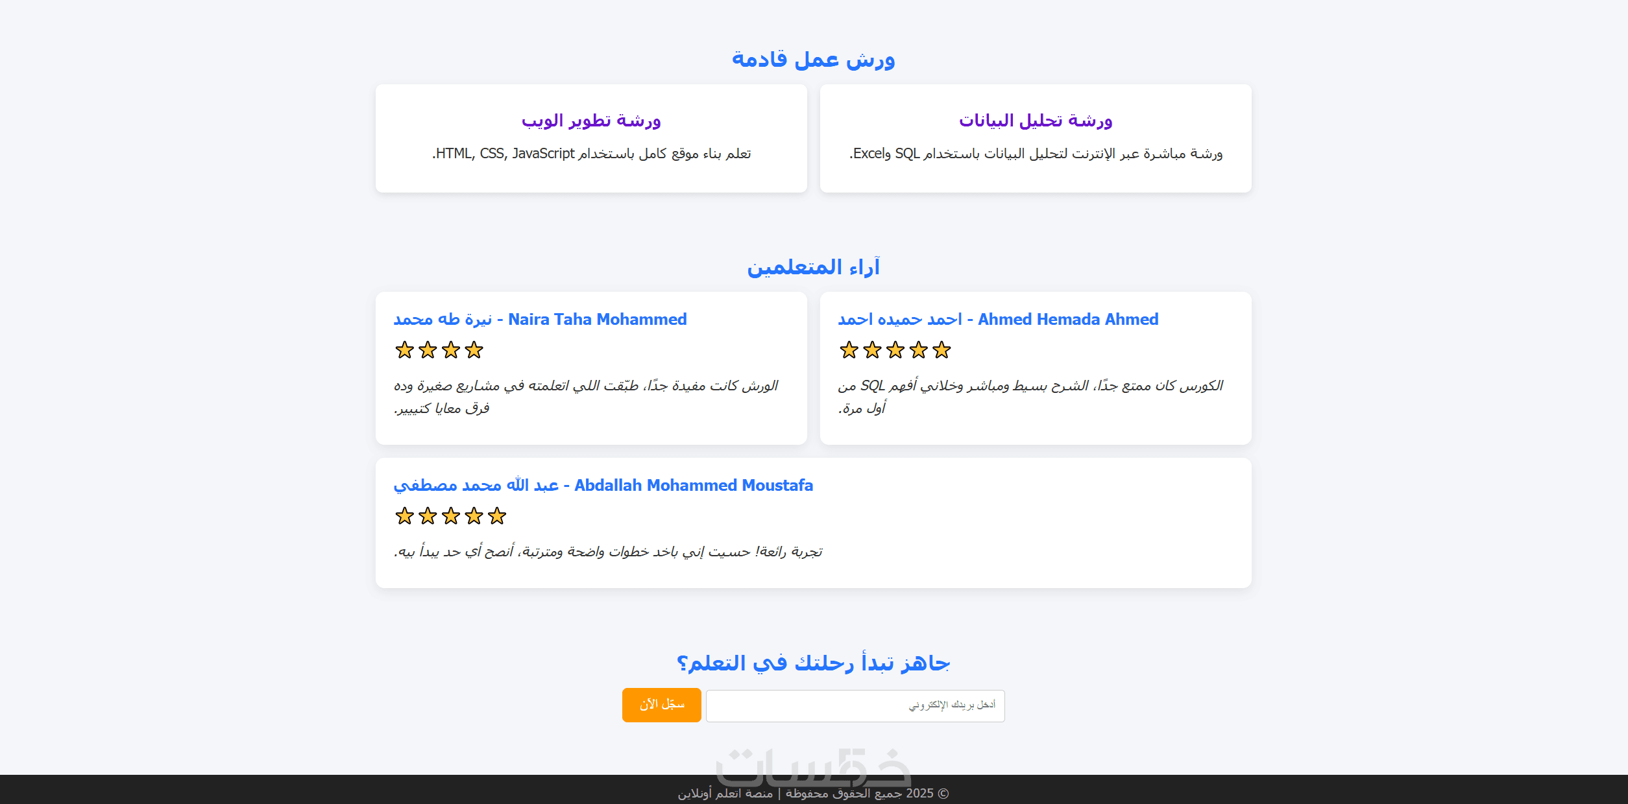Click the third star in Abdallah's rating
Viewport: 1628px width, 804px height.
click(x=451, y=516)
